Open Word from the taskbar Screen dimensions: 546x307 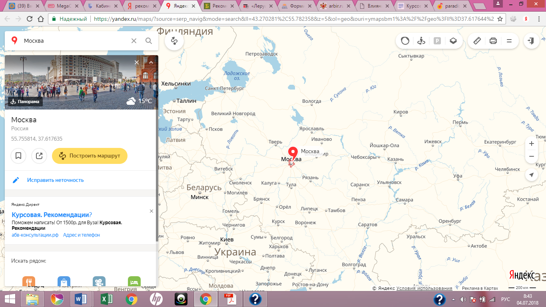(81, 299)
